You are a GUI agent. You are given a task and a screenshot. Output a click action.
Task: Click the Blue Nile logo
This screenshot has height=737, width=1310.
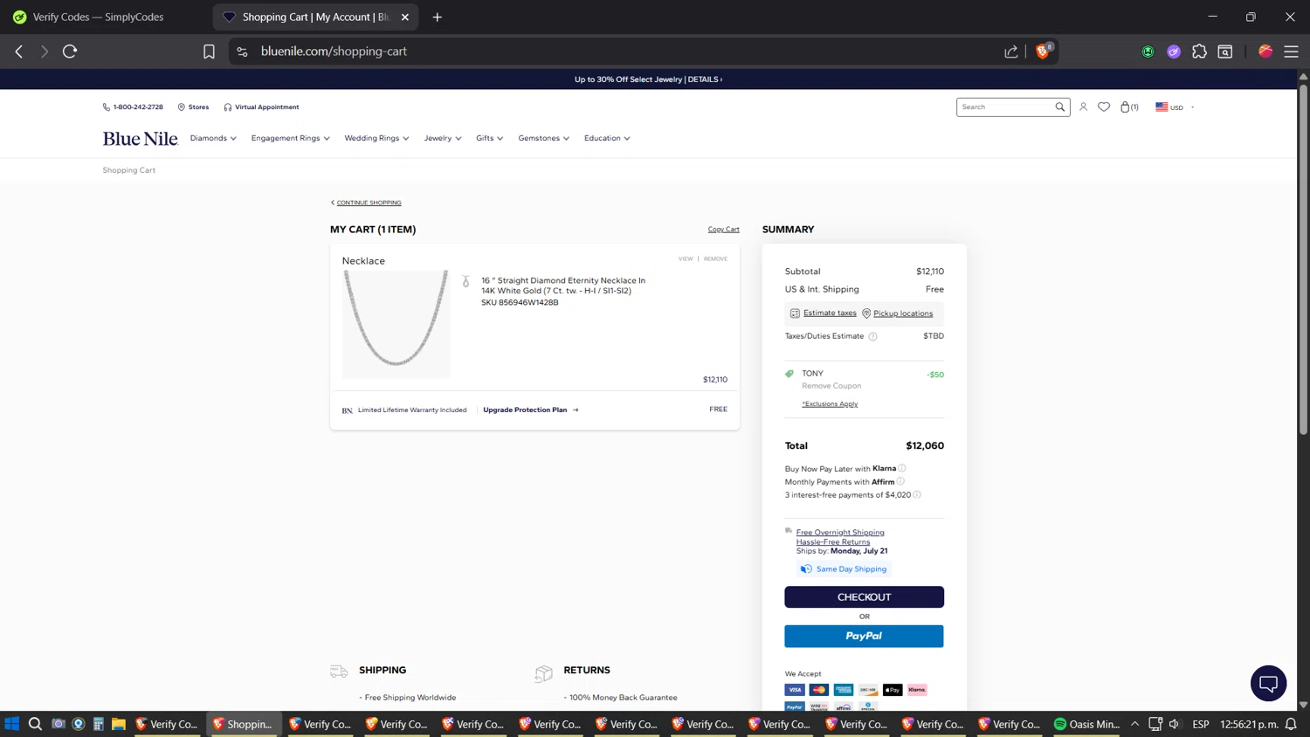pos(140,138)
